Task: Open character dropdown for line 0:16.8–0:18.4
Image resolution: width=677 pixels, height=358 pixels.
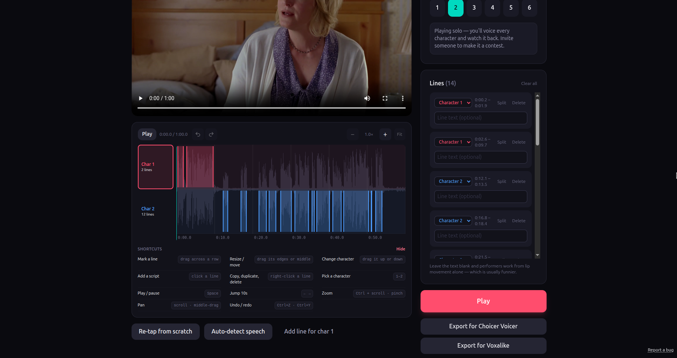Action: click(x=453, y=221)
